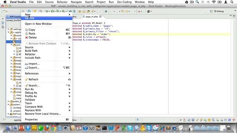
Task: Choose Import... from the context menu
Action: pos(47,64)
